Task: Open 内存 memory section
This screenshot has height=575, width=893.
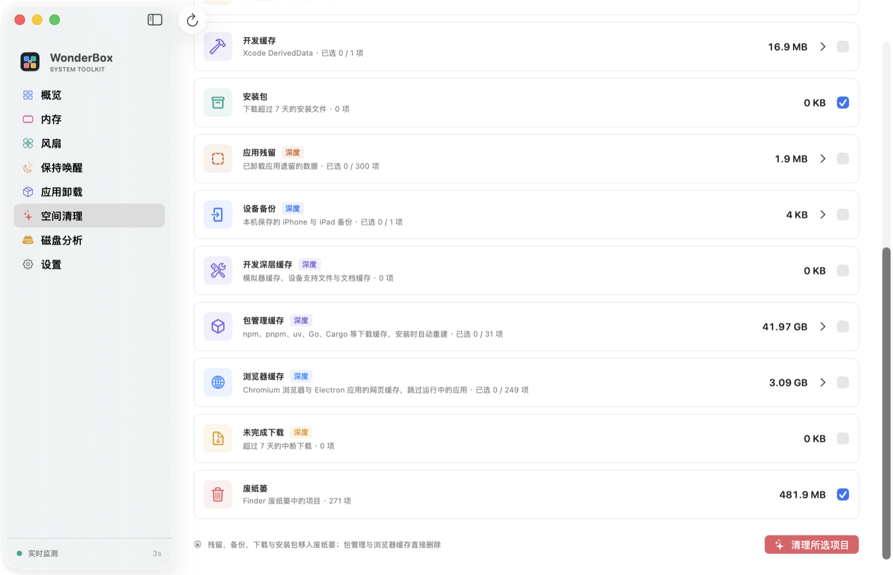Action: pos(89,119)
